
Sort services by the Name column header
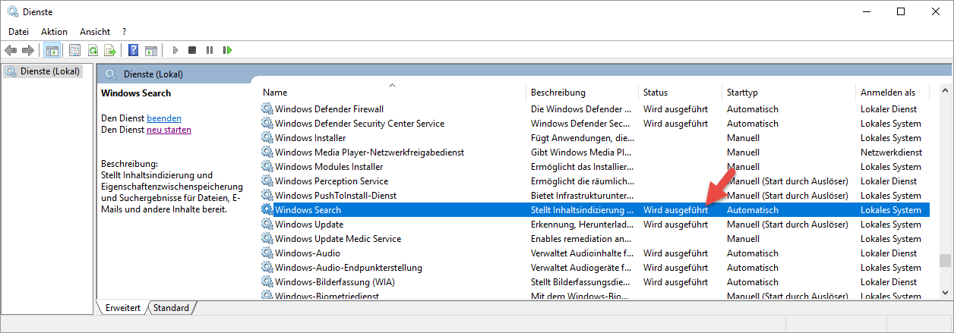point(275,93)
